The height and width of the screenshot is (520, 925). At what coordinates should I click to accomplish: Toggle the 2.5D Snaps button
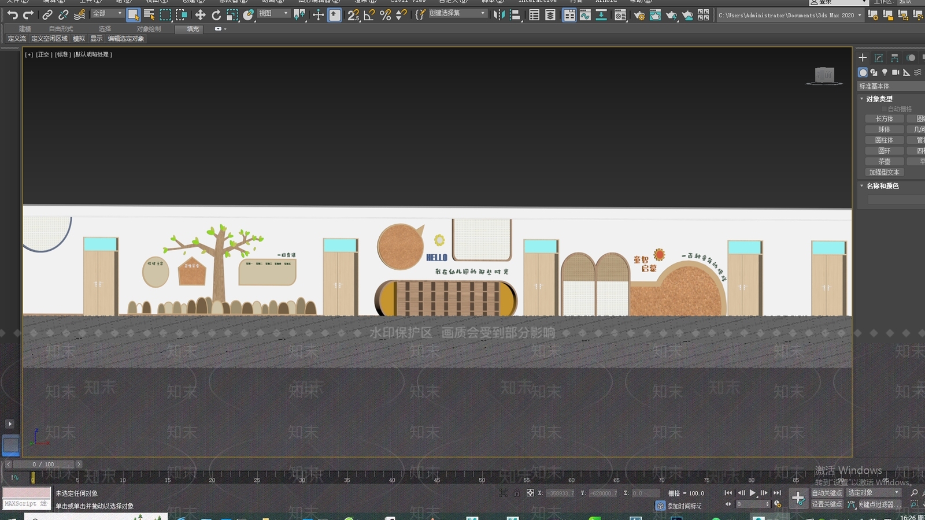coord(353,15)
